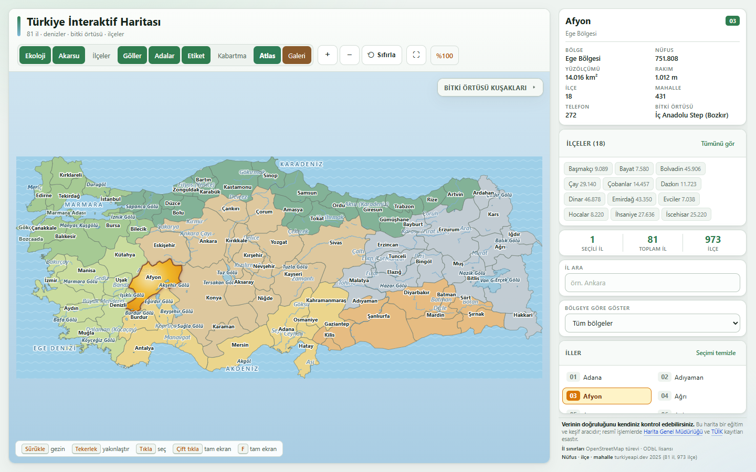The image size is (756, 472).
Task: Zoom out with the minus button
Action: 350,55
